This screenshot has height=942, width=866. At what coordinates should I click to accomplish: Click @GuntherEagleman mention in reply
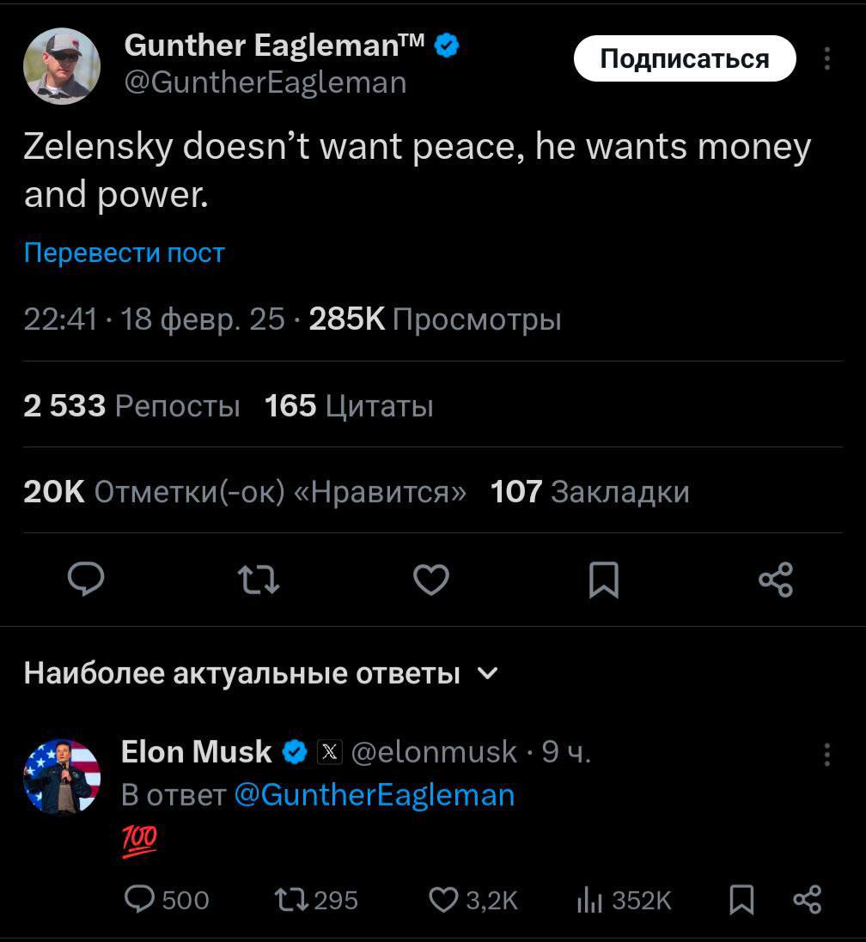click(374, 794)
